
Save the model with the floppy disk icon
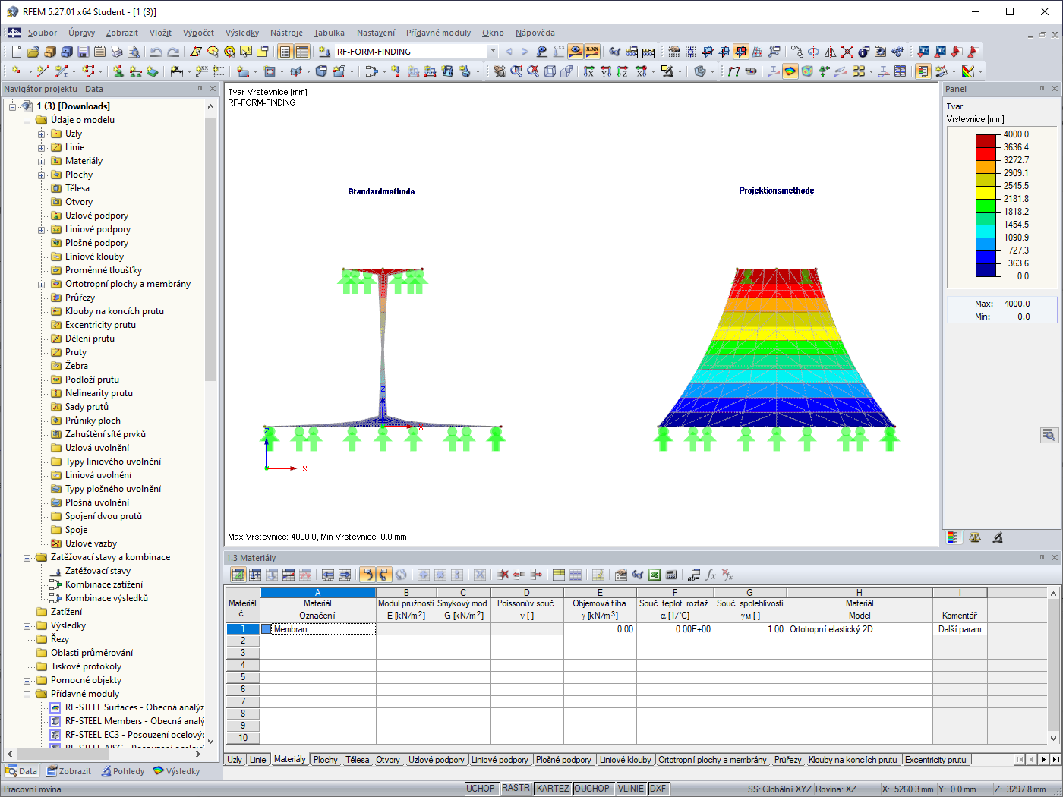click(x=83, y=52)
